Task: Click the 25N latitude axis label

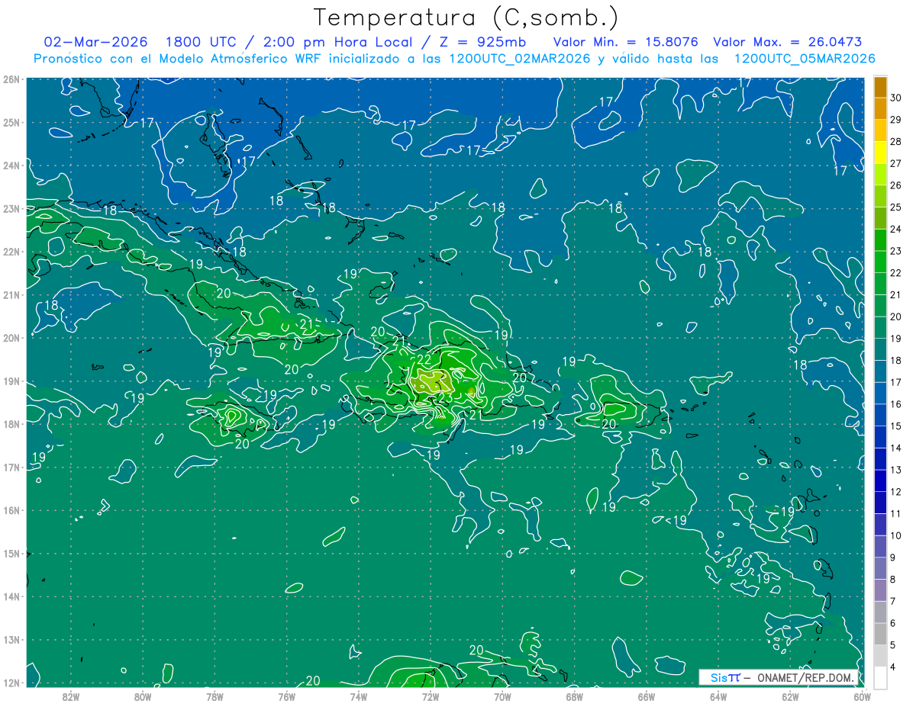Action: pos(11,122)
